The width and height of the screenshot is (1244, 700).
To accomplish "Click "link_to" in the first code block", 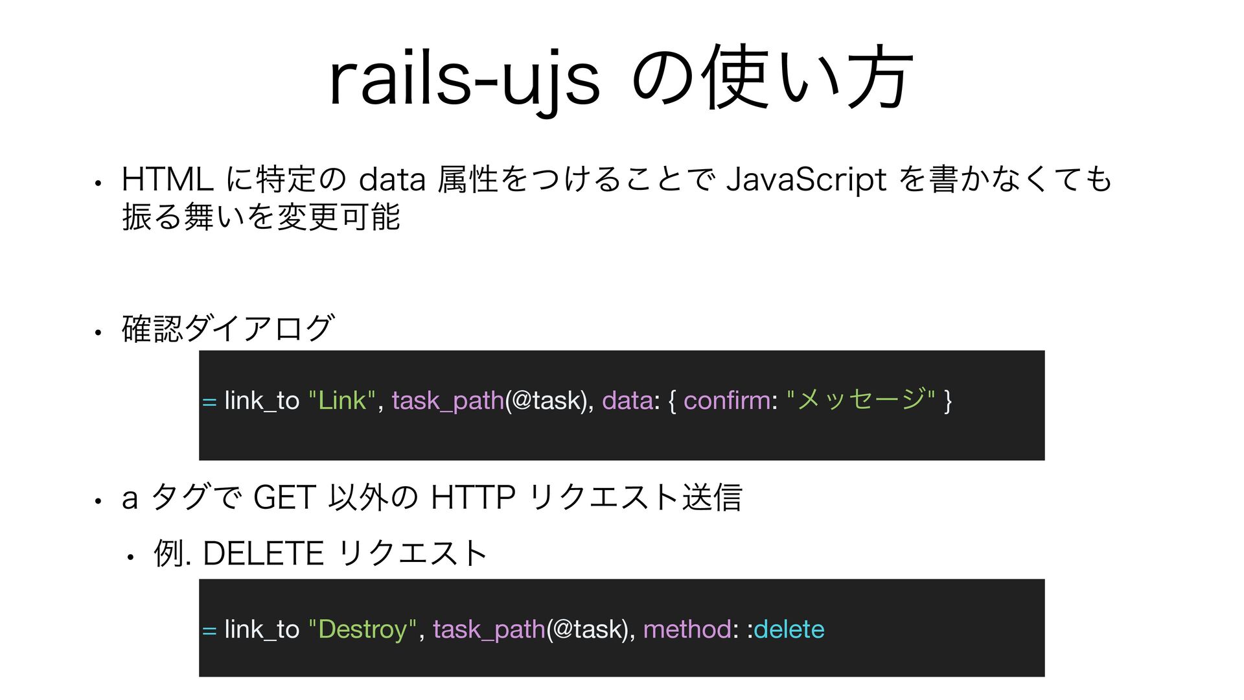I will pos(262,401).
